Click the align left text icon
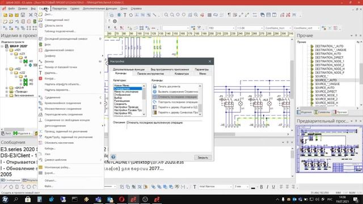This screenshot has width=363, height=204. click(x=281, y=187)
